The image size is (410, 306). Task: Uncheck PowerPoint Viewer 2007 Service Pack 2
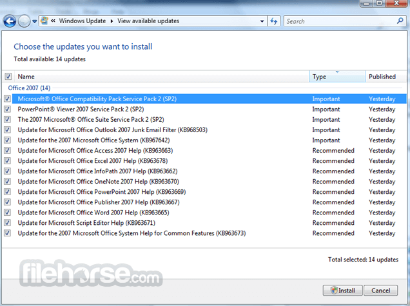click(x=8, y=110)
